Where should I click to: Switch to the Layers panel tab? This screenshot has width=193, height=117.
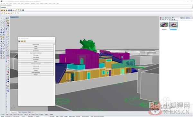162,18
